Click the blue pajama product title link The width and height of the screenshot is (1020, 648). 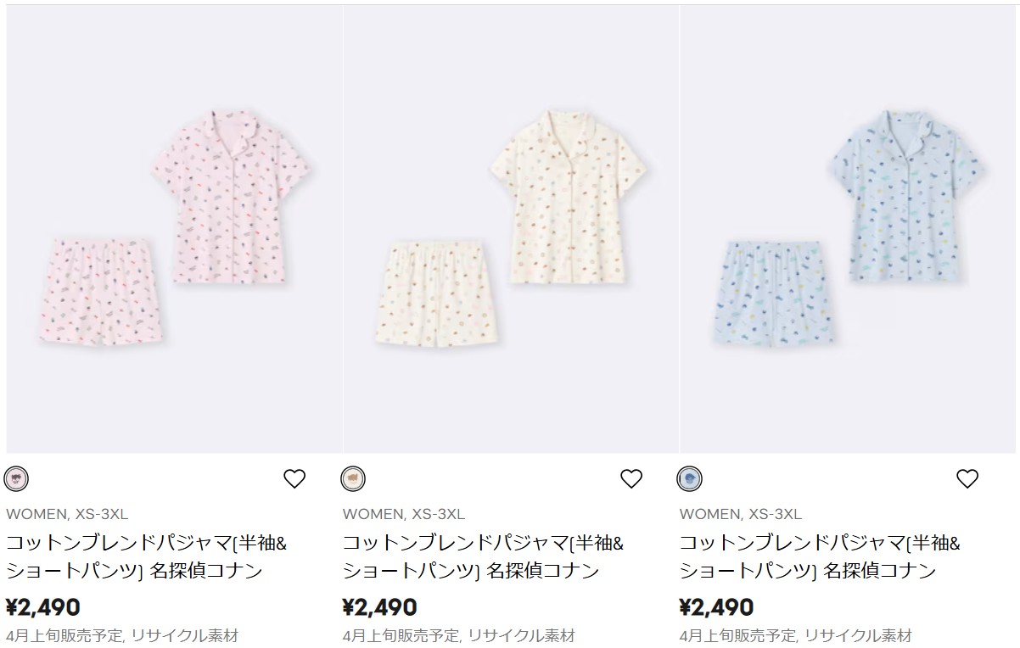(x=820, y=556)
